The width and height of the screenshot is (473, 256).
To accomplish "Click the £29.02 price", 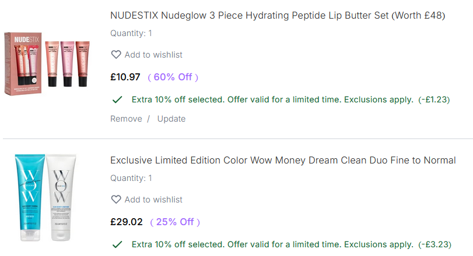I will tap(127, 222).
